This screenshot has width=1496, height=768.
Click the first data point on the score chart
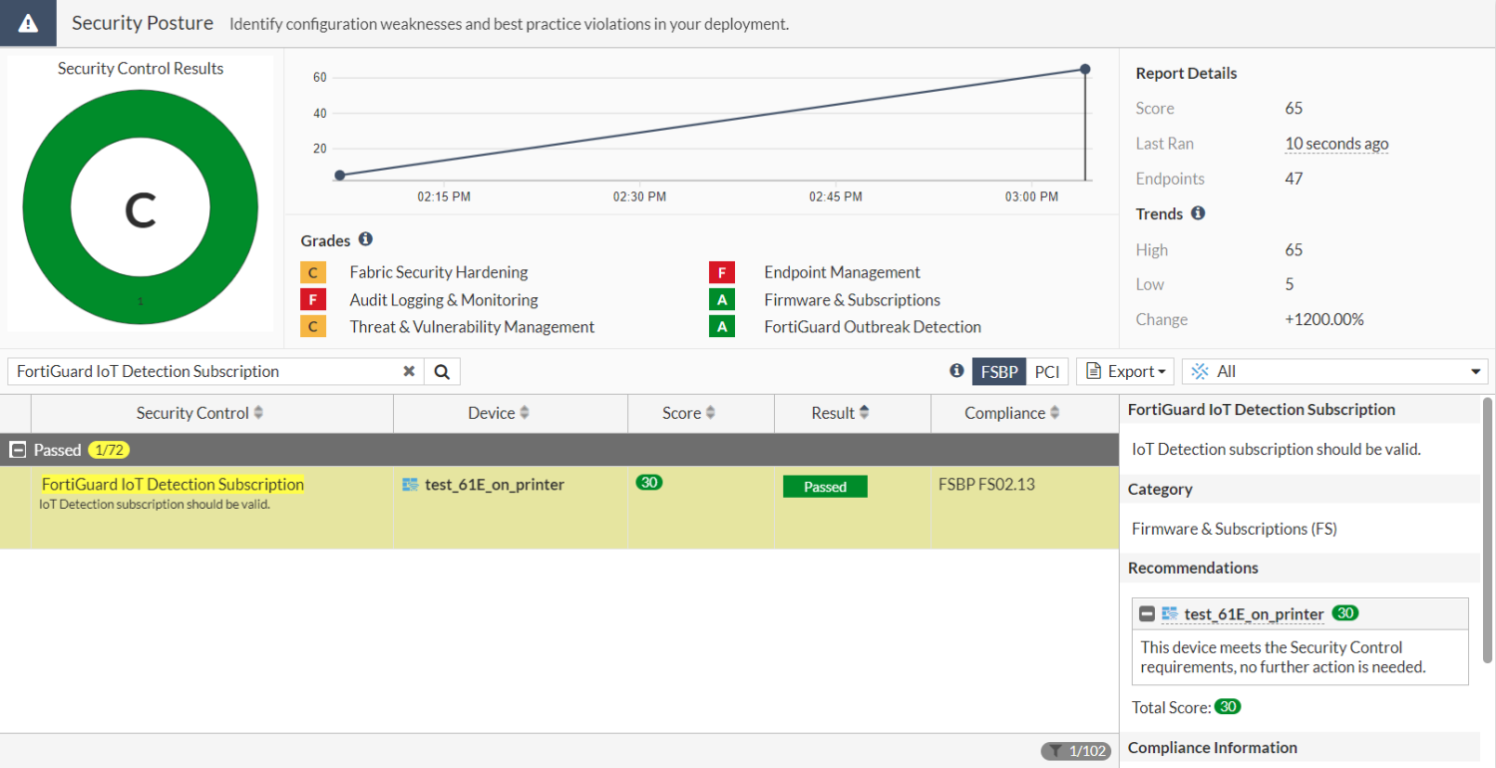340,175
